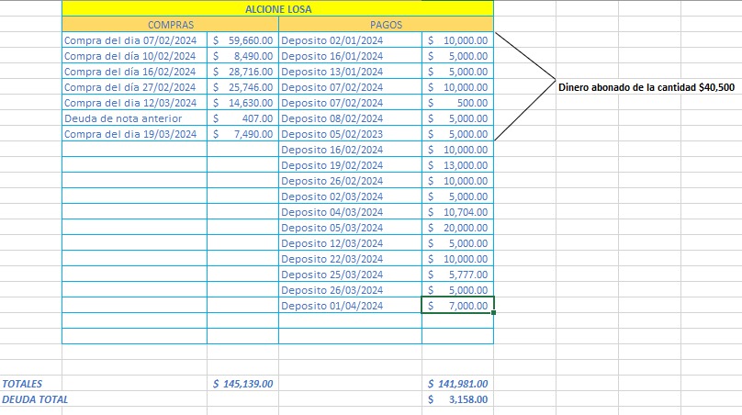Select the amount 13,000.00
This screenshot has width=742, height=415.
point(457,165)
